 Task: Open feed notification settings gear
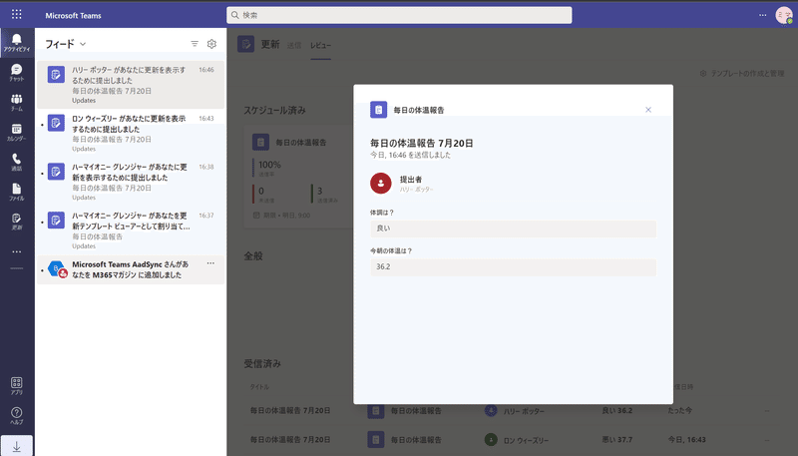(x=211, y=44)
